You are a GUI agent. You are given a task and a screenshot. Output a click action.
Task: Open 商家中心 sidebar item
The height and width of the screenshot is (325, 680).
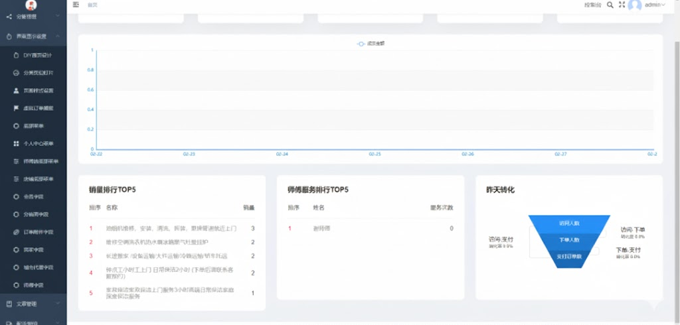33,249
